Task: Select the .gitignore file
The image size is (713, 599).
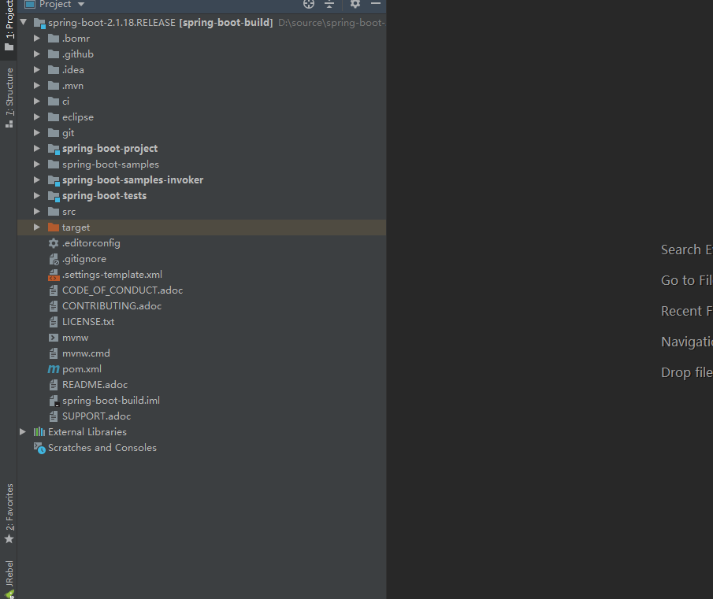Action: click(84, 259)
